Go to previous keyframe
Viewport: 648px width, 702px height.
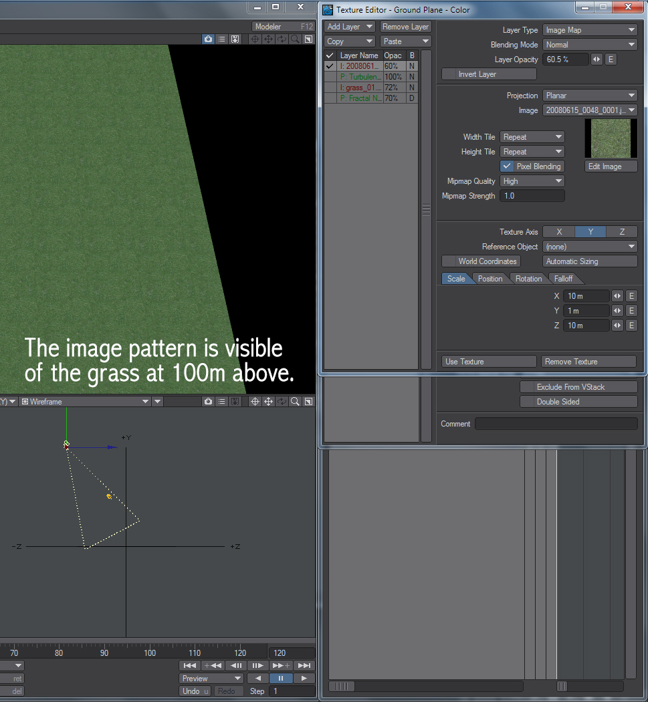tap(213, 666)
